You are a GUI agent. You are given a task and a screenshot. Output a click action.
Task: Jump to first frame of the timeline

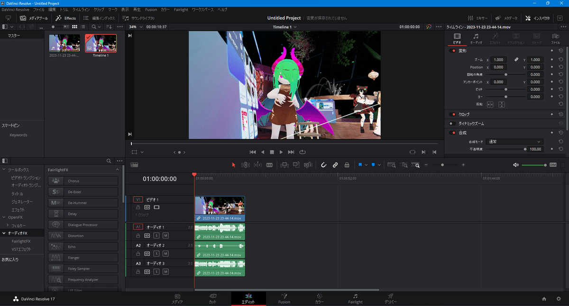pyautogui.click(x=253, y=152)
